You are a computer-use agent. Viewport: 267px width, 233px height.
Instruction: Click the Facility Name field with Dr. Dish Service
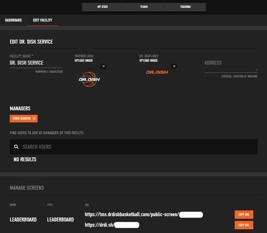pos(36,63)
